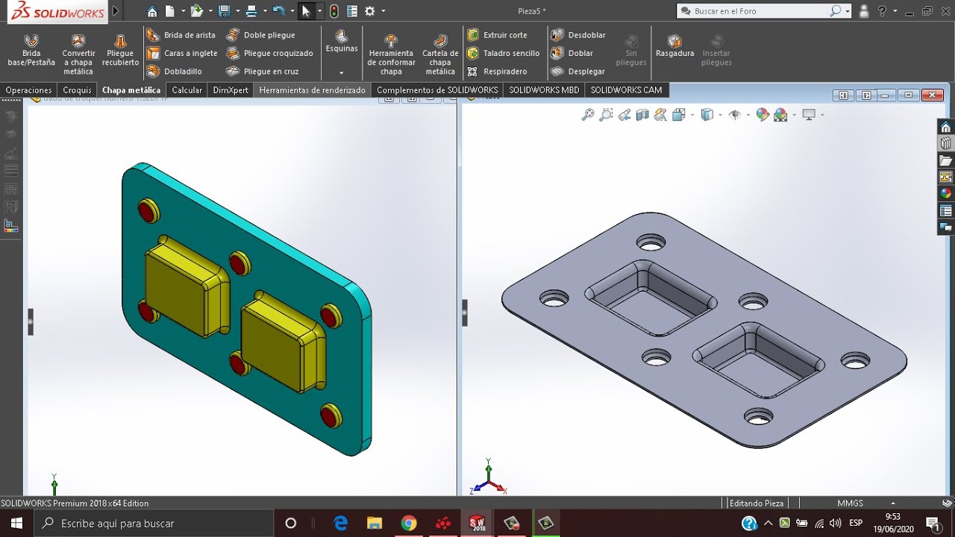This screenshot has width=955, height=537.
Task: Click the Previous view icon
Action: coord(624,115)
